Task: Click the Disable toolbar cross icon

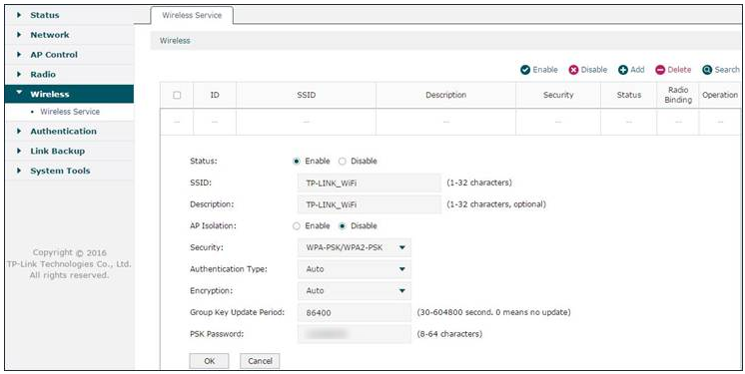Action: (x=573, y=70)
